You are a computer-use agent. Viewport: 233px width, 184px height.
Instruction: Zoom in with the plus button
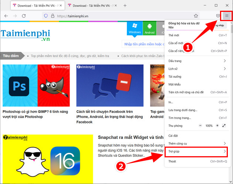tap(217, 126)
